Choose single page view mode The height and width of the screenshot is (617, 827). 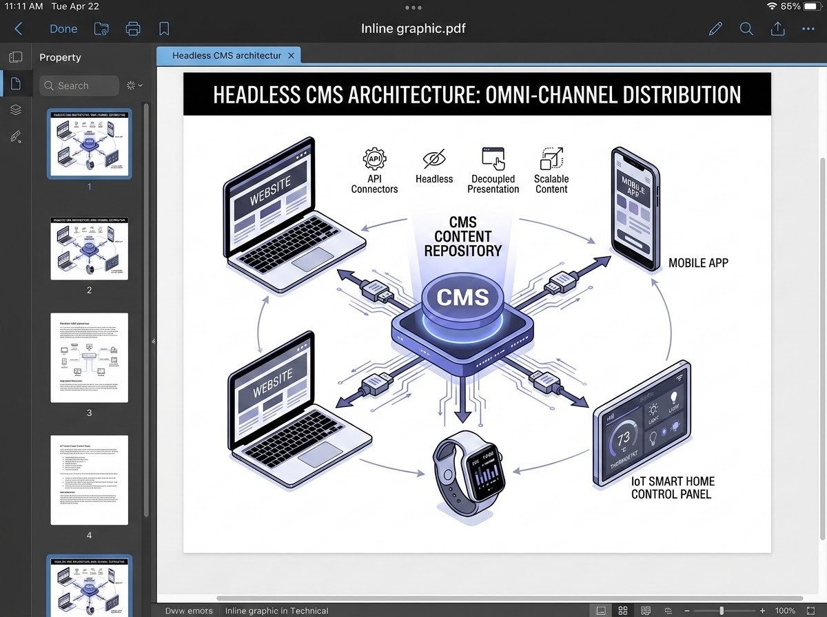pos(601,610)
